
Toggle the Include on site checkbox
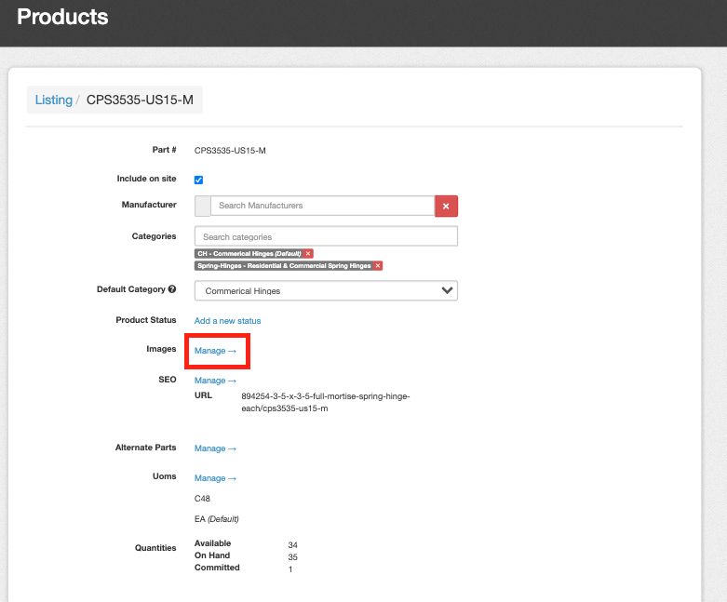pyautogui.click(x=198, y=180)
